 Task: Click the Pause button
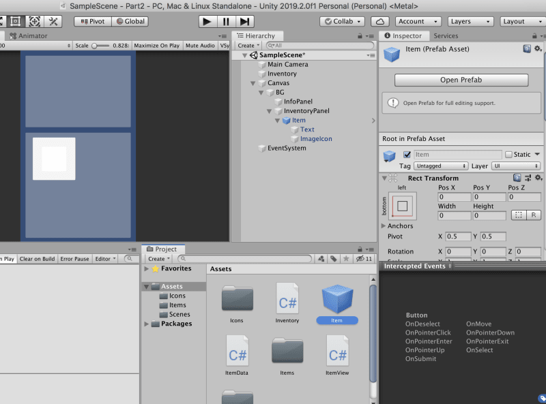pos(226,22)
